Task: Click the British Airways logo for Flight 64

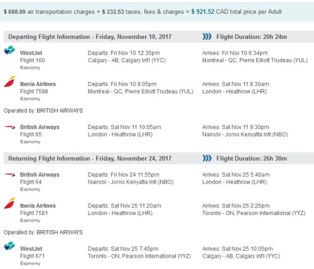Action: pyautogui.click(x=9, y=174)
